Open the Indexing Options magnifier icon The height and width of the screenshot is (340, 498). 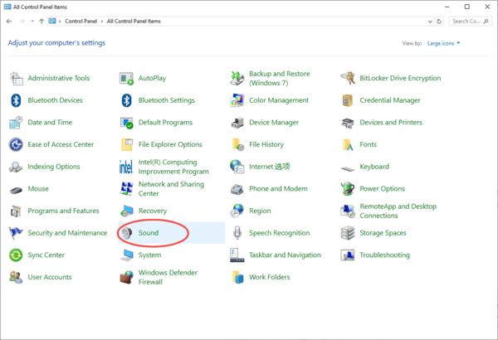click(x=16, y=167)
